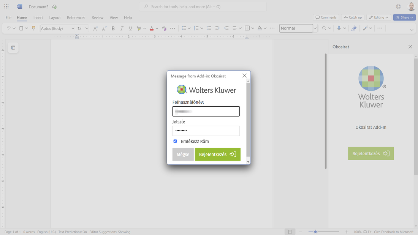Toggle bold formatting in the ribbon
Image resolution: width=418 pixels, height=235 pixels.
(x=113, y=28)
